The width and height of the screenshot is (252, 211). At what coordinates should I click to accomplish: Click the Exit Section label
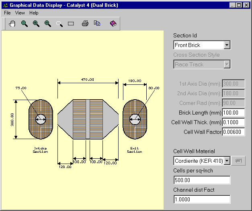tap(135, 150)
